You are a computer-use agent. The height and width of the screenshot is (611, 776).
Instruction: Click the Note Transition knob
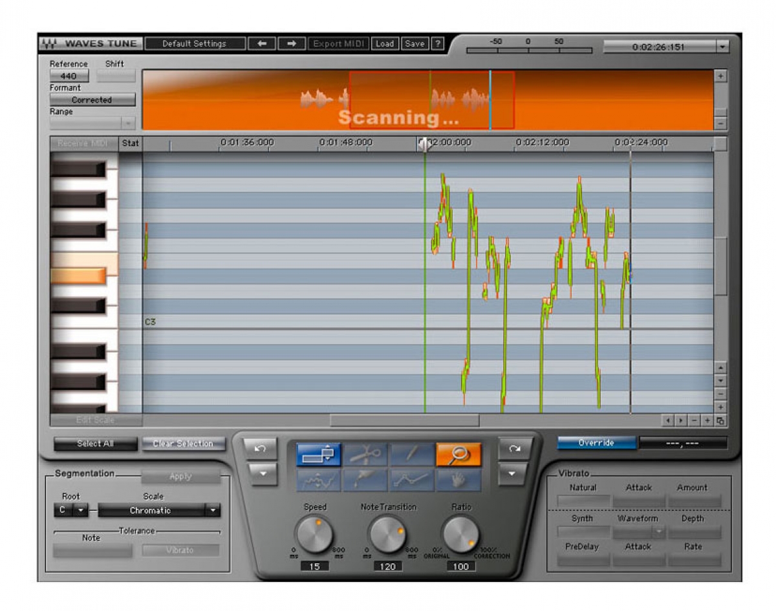[x=387, y=534]
